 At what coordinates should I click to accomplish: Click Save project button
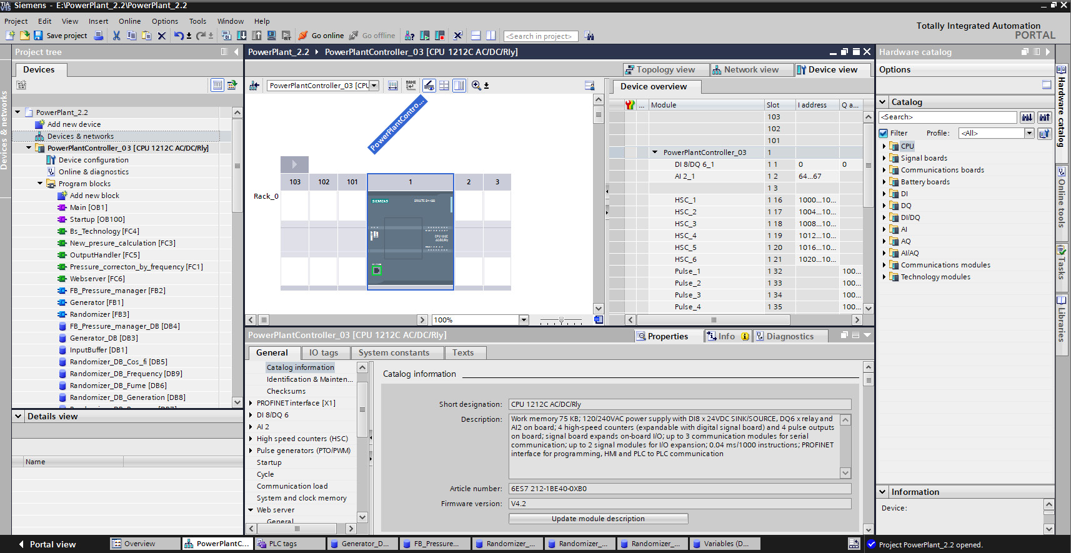click(61, 36)
